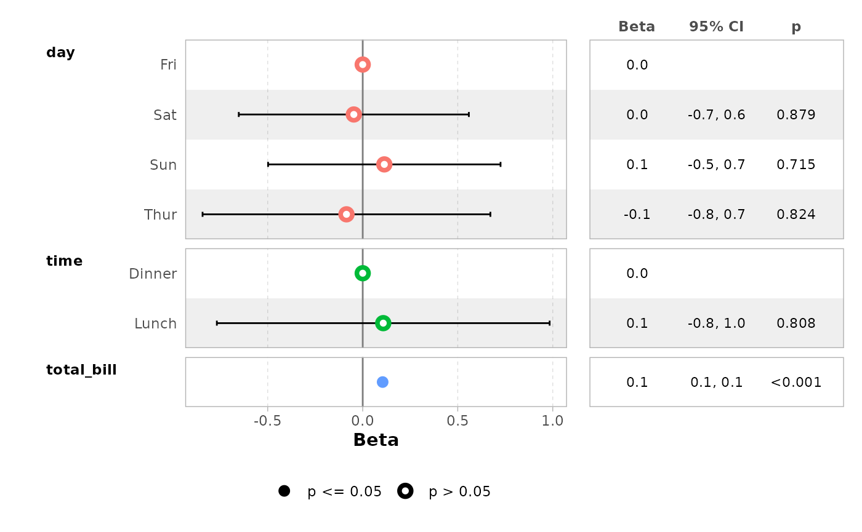Click the 'Beta' table column header
This screenshot has width=862, height=532.
tap(637, 26)
